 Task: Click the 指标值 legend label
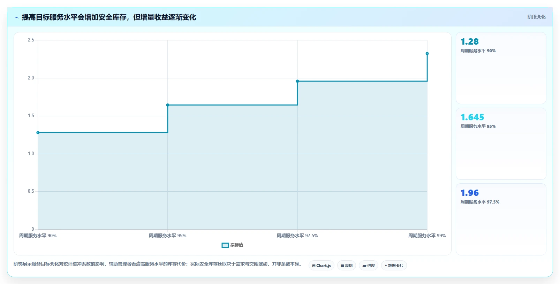pos(237,245)
